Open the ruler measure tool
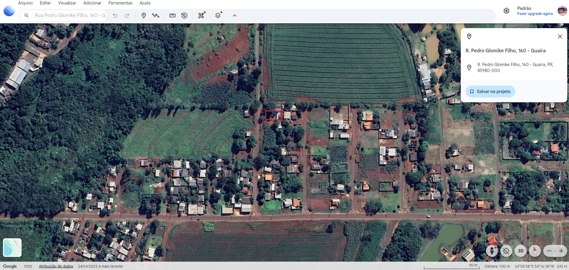 [172, 16]
